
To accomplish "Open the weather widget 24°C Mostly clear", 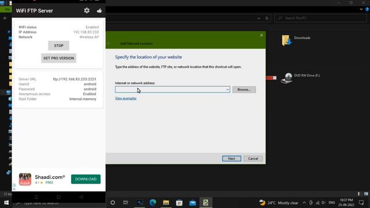I will pos(279,203).
